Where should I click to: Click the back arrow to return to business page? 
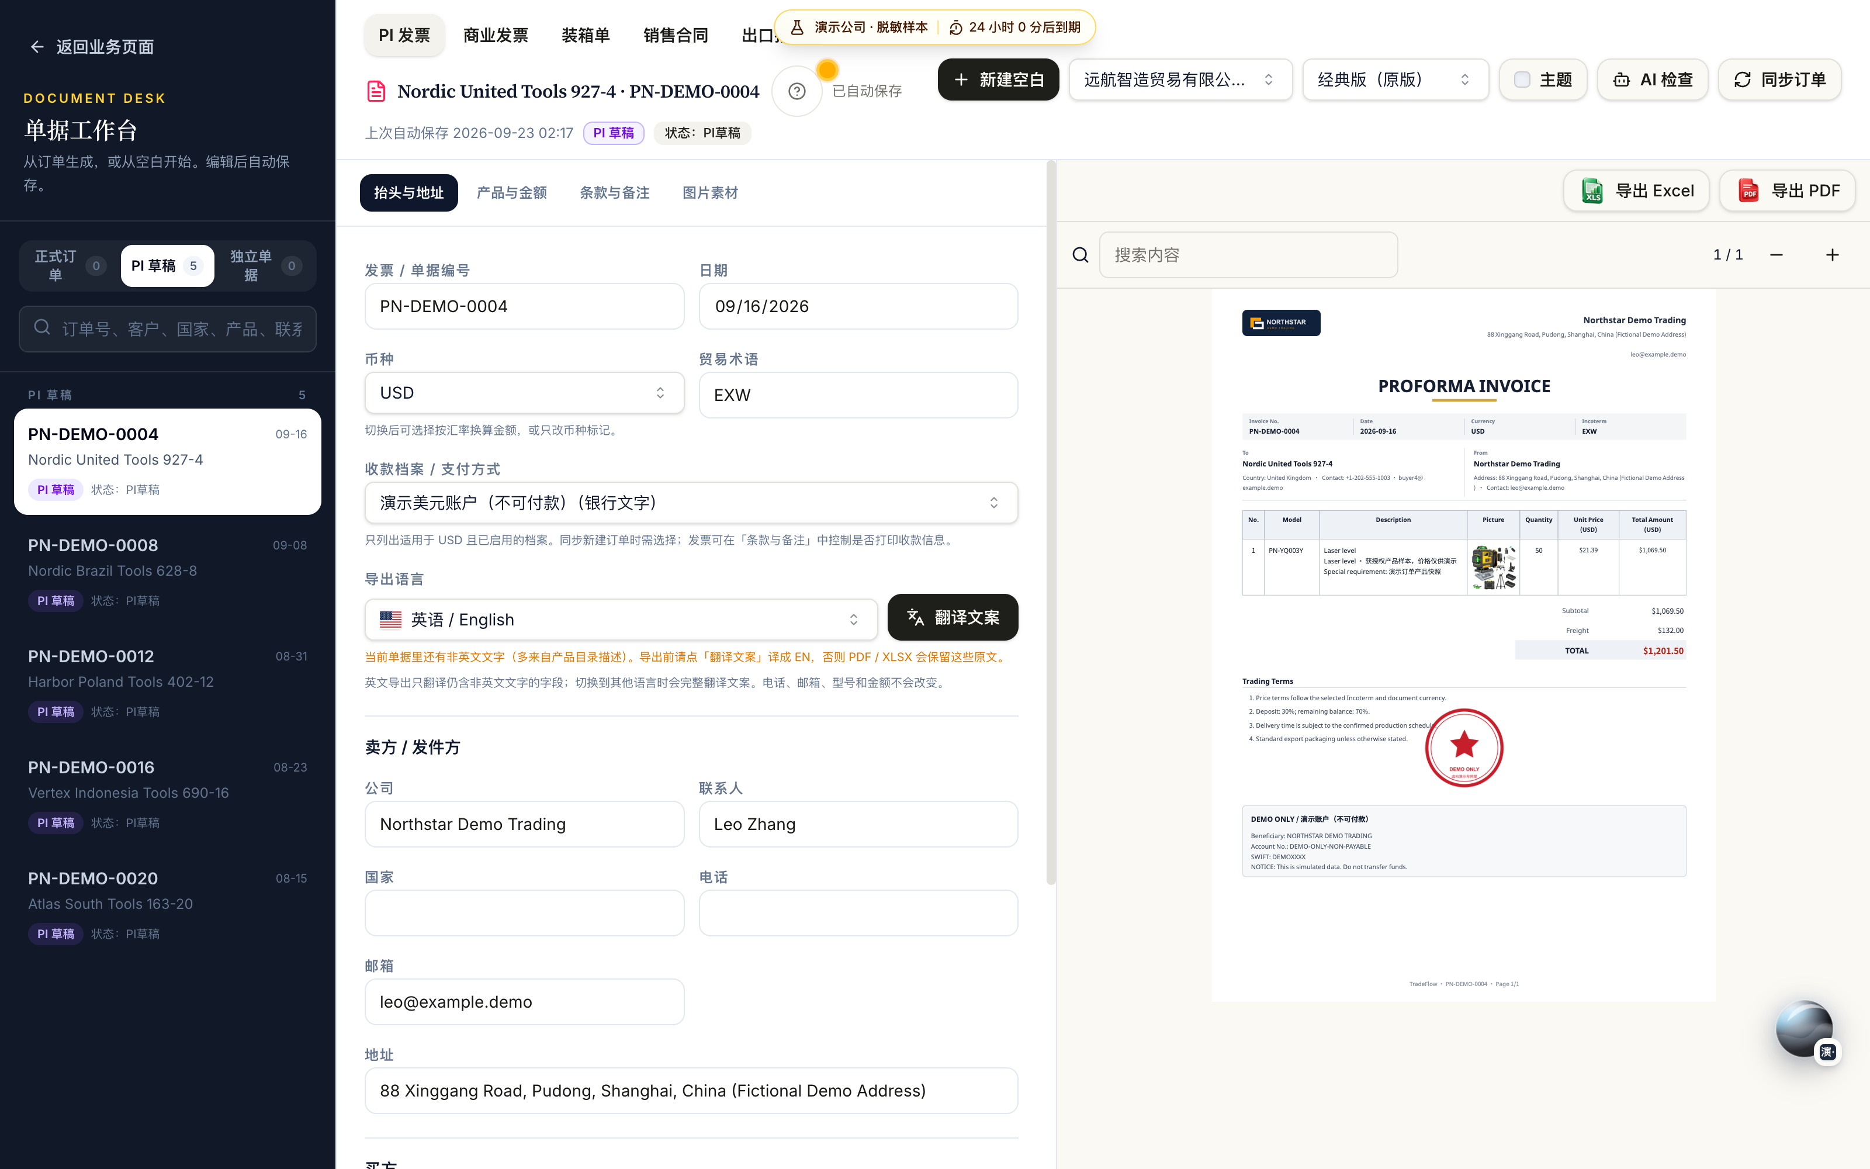point(36,47)
